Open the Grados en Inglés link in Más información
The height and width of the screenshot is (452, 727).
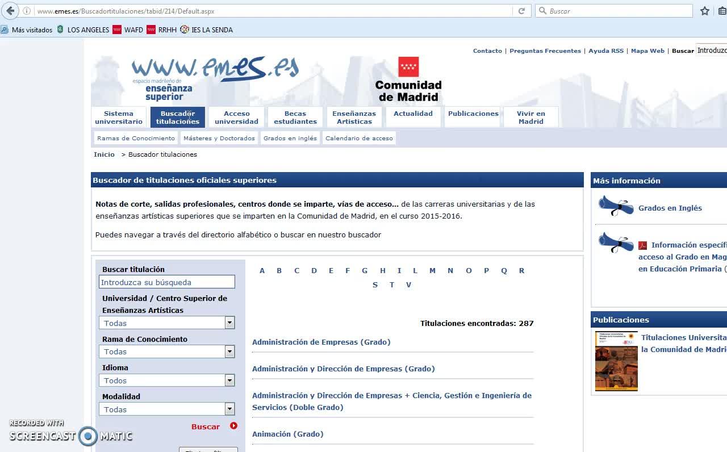pyautogui.click(x=670, y=208)
